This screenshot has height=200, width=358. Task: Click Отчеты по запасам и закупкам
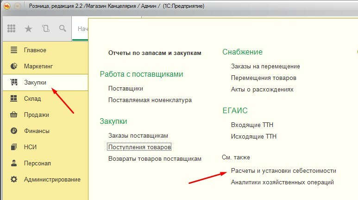[155, 53]
